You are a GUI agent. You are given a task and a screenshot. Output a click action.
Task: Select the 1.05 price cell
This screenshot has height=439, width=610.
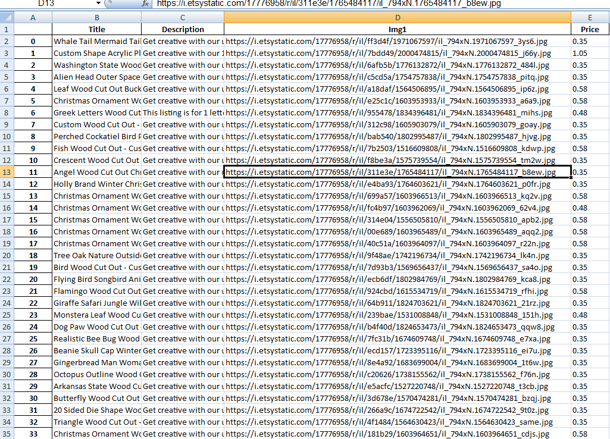coord(590,54)
